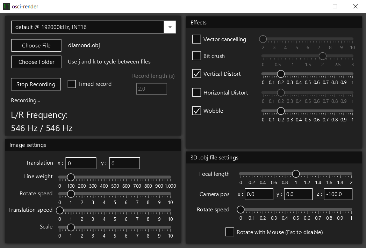The height and width of the screenshot is (248, 366).
Task: Click the Translation y input field
Action: (124, 163)
